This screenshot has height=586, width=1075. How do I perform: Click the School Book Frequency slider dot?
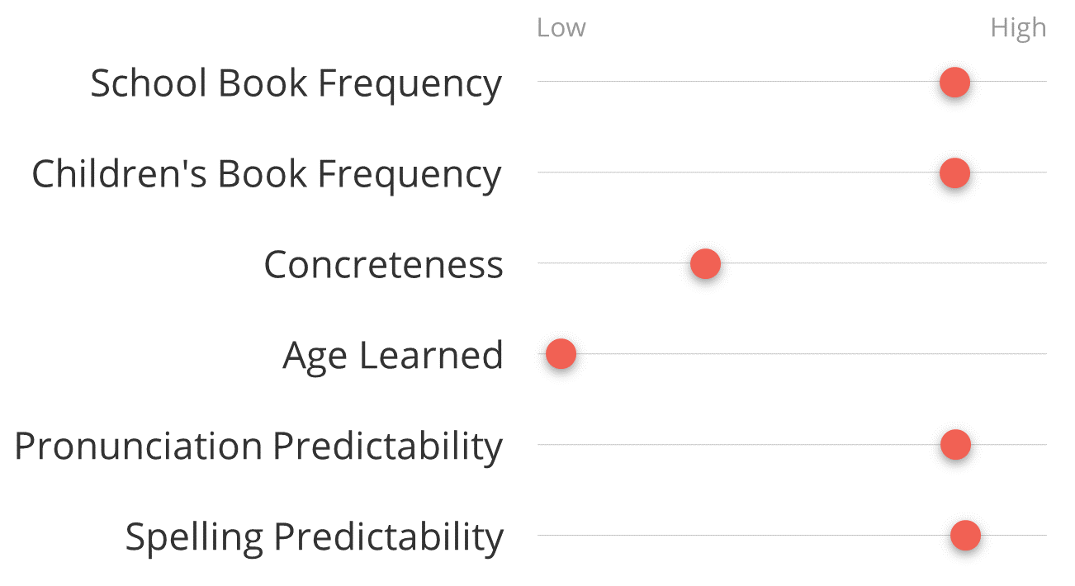tap(954, 82)
